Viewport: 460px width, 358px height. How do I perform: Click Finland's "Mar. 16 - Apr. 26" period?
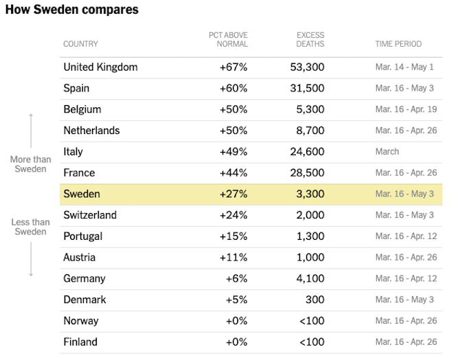[x=404, y=342]
